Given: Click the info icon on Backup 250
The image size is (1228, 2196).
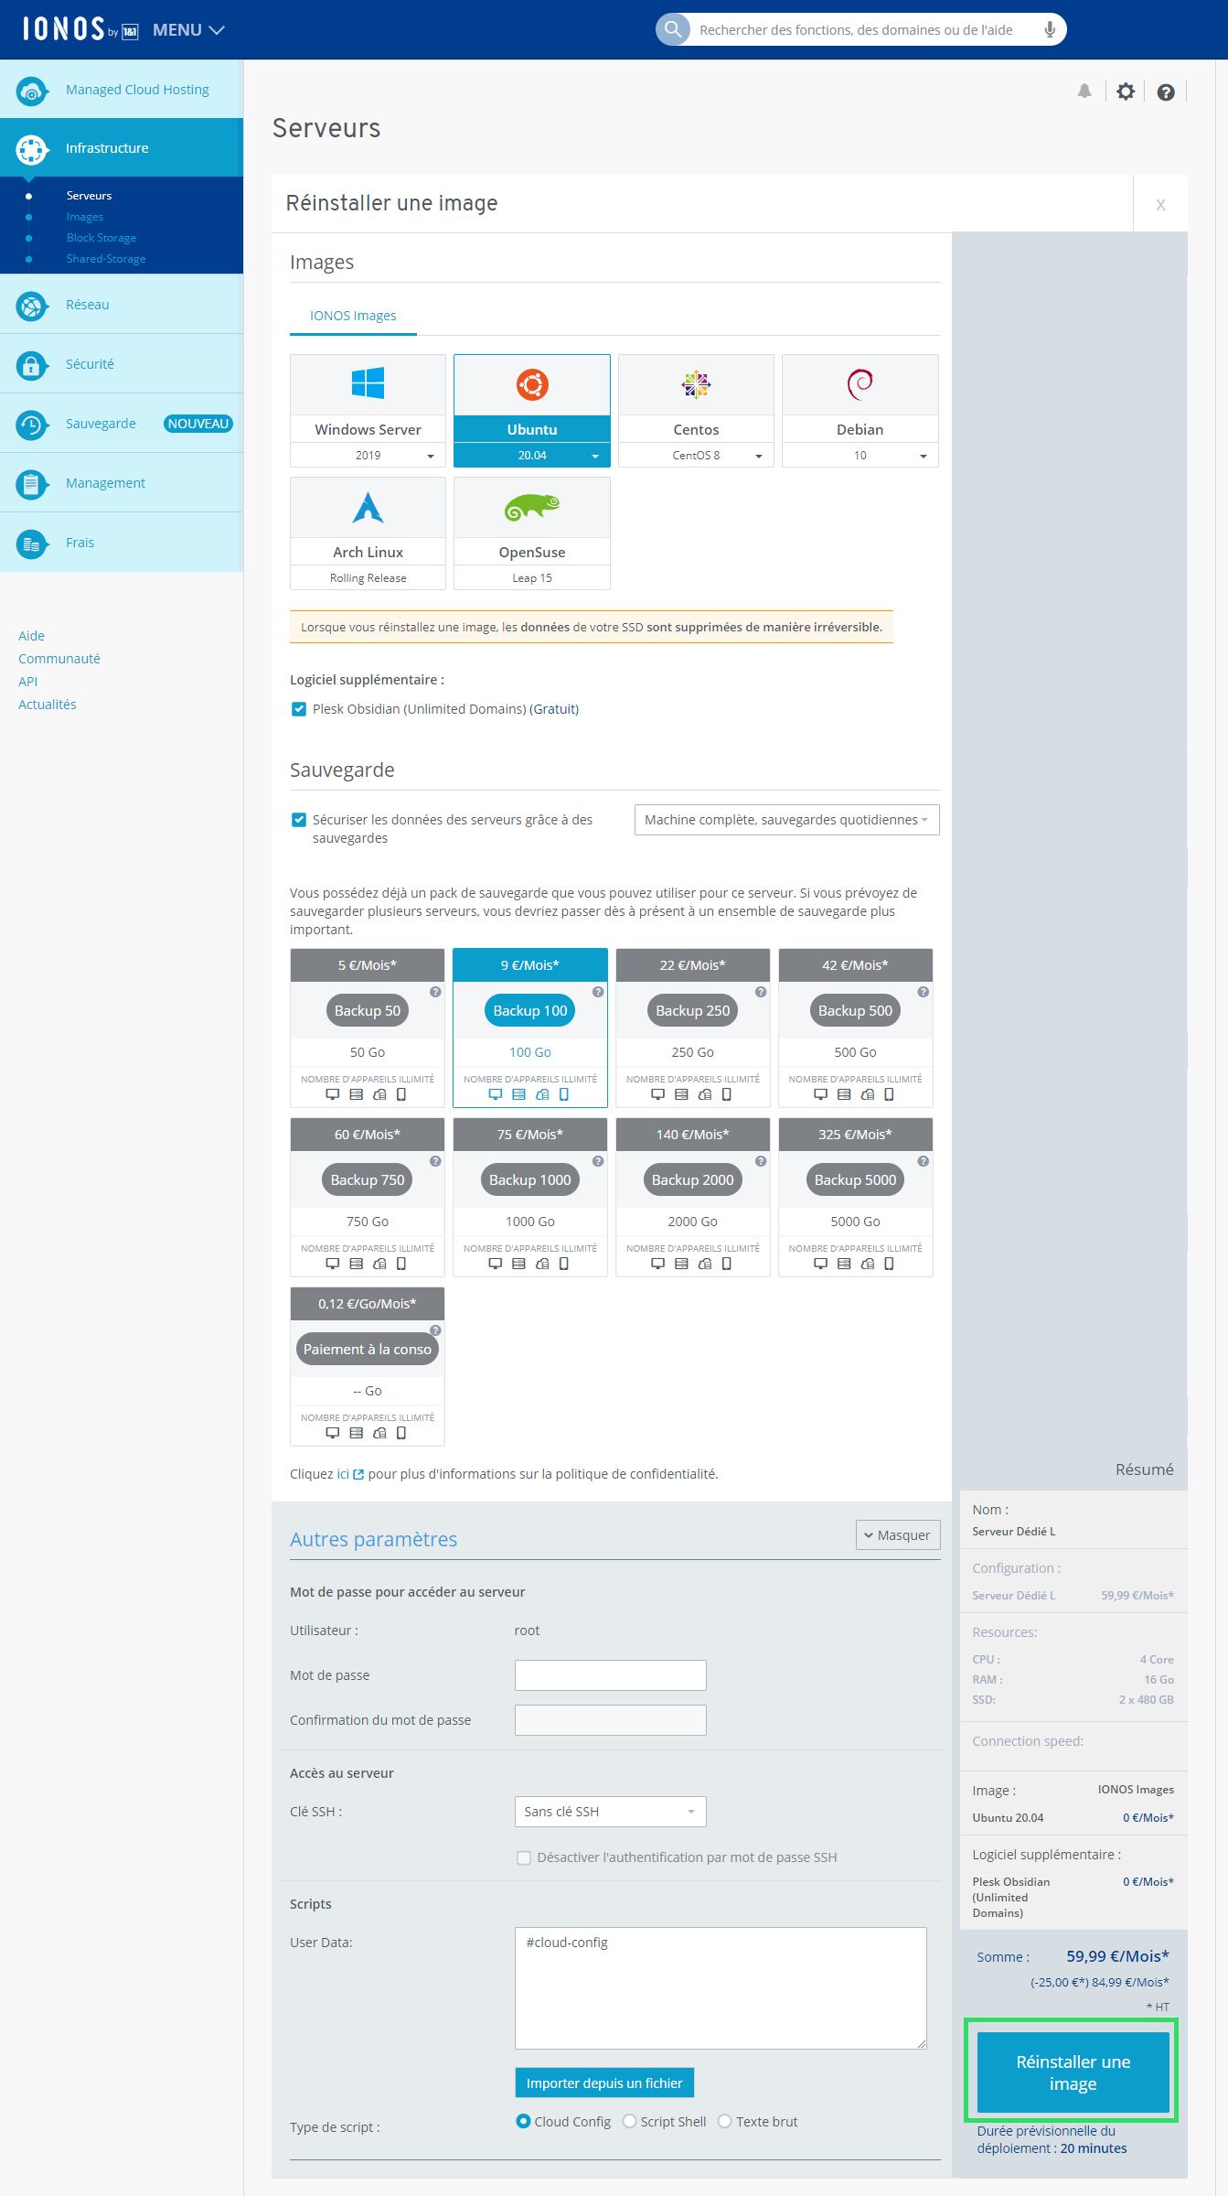Looking at the screenshot, I should pyautogui.click(x=761, y=992).
